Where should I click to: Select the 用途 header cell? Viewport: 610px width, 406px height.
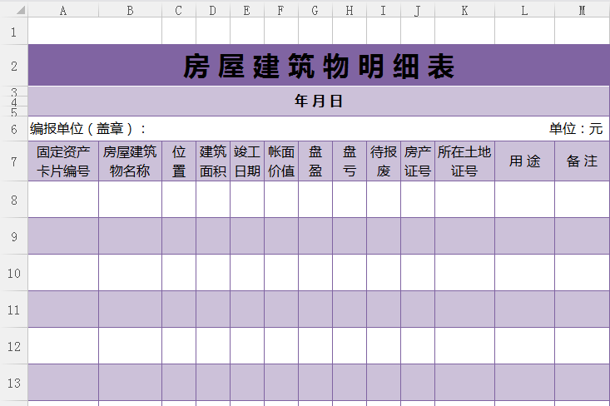click(524, 161)
